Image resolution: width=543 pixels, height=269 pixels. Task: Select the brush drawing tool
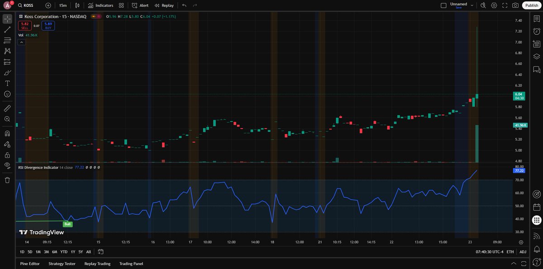(x=7, y=73)
